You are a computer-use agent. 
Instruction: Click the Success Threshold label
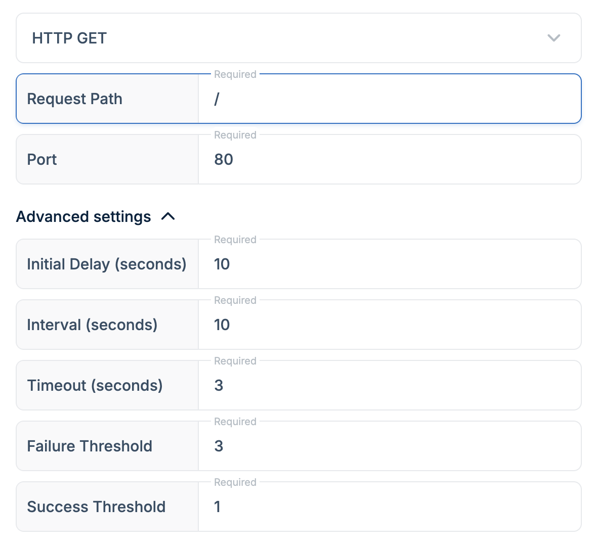pos(96,507)
